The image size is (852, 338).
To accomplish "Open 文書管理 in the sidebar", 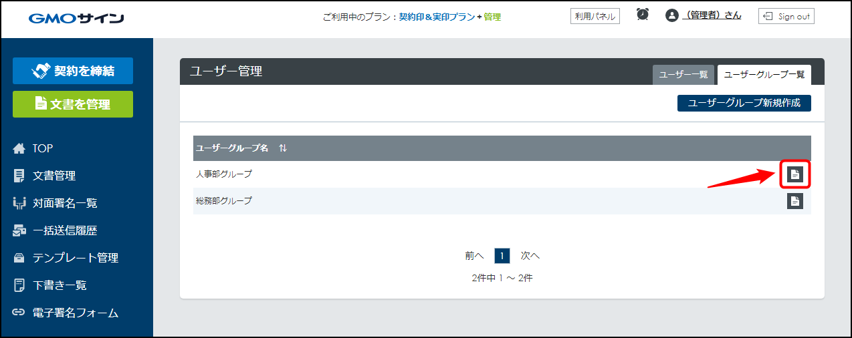I will tap(54, 176).
